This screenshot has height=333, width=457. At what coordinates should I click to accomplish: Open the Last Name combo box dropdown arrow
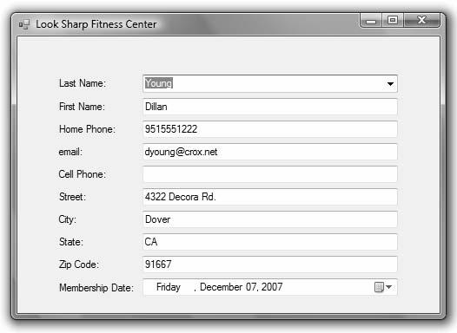click(x=390, y=84)
